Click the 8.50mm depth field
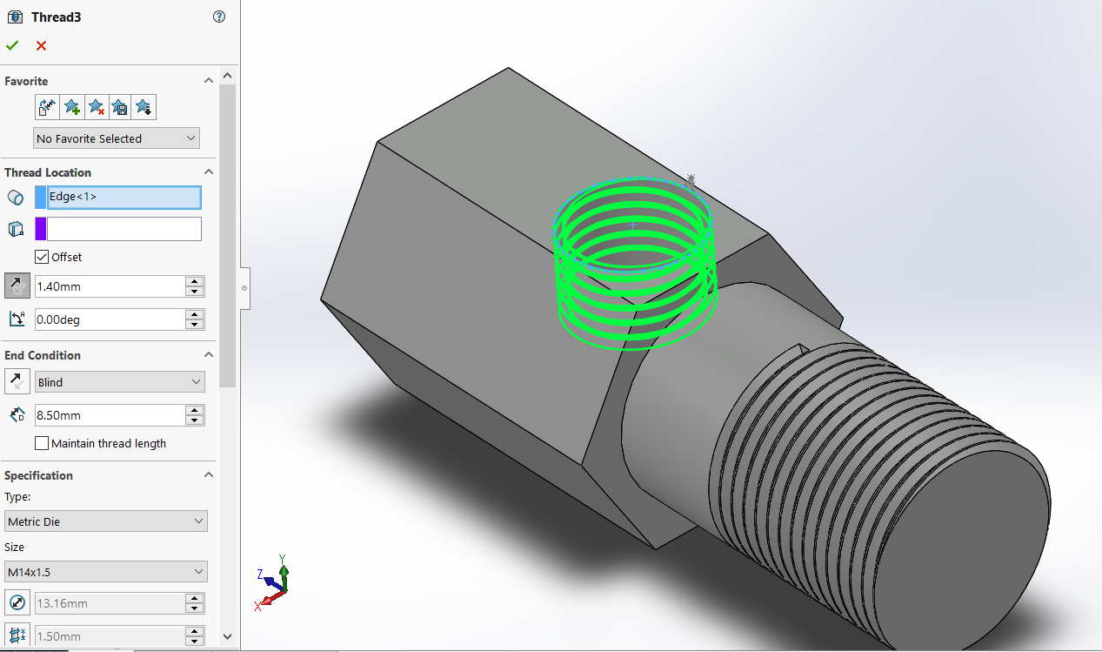Image resolution: width=1102 pixels, height=652 pixels. pyautogui.click(x=110, y=415)
